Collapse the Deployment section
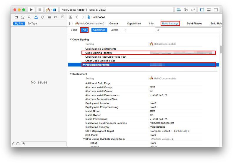233x163 pixels. click(x=71, y=74)
